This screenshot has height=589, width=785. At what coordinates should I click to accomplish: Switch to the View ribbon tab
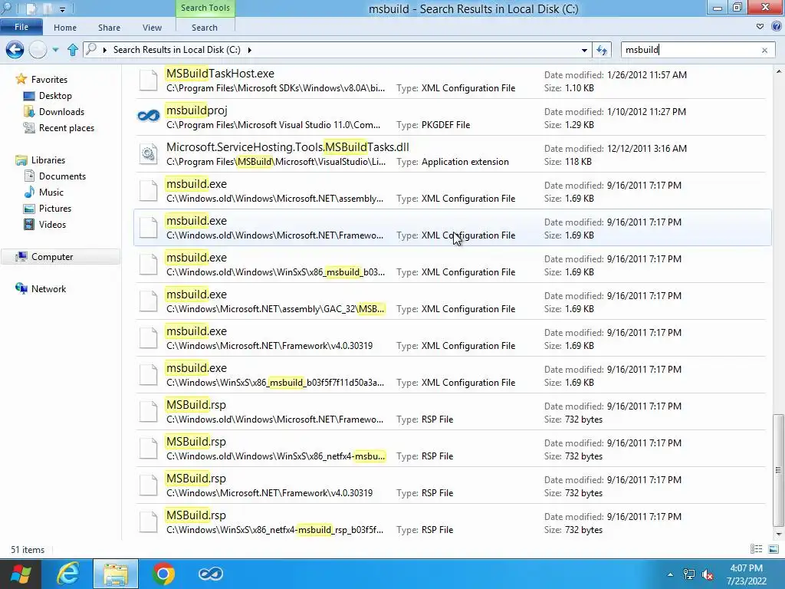pos(152,28)
